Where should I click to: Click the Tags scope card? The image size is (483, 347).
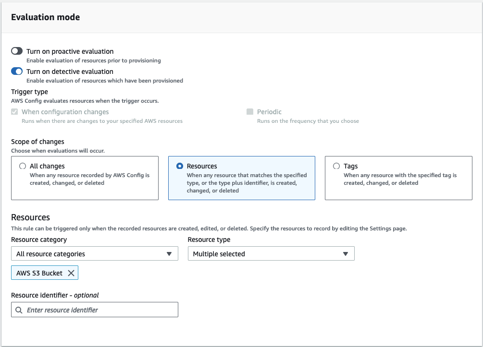pos(398,178)
